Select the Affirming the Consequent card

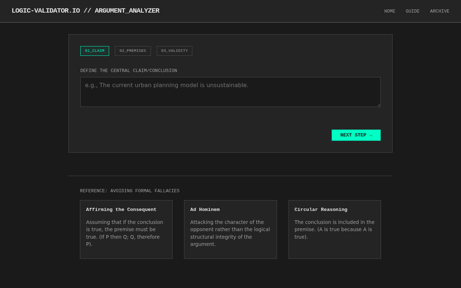(126, 229)
